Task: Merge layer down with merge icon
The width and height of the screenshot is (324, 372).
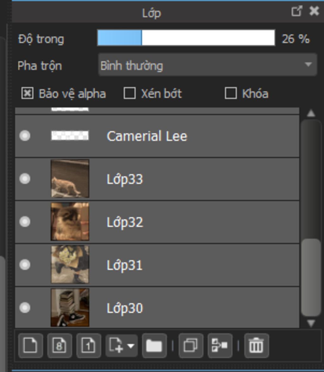Action: click(220, 345)
